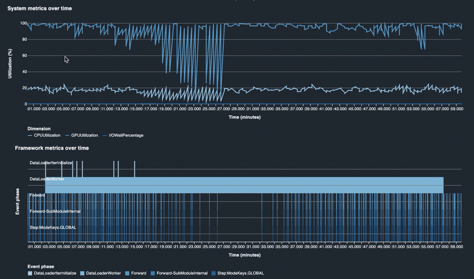Image resolution: width=474 pixels, height=279 pixels.
Task: Click the CPUUtilization legend line marker
Action: [30, 135]
